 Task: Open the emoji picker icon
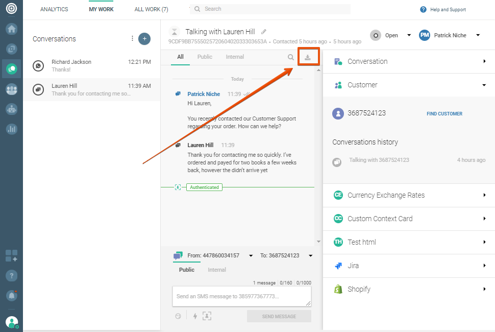pyautogui.click(x=178, y=316)
